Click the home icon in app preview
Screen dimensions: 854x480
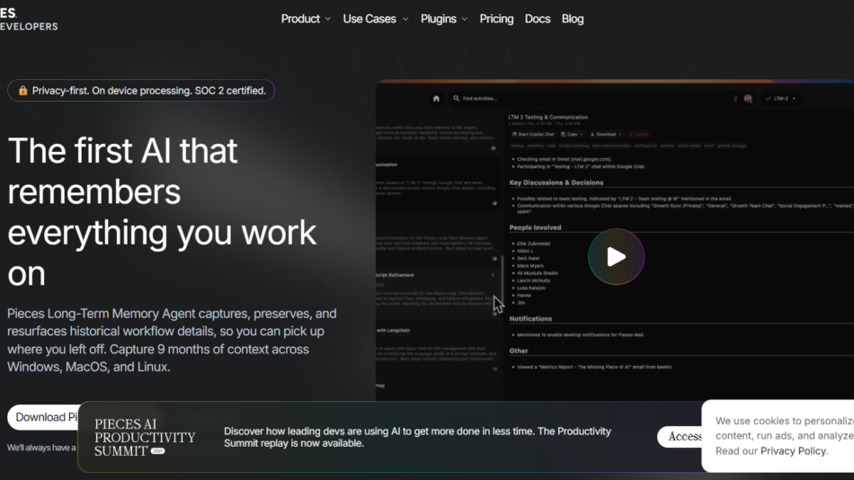tap(437, 99)
